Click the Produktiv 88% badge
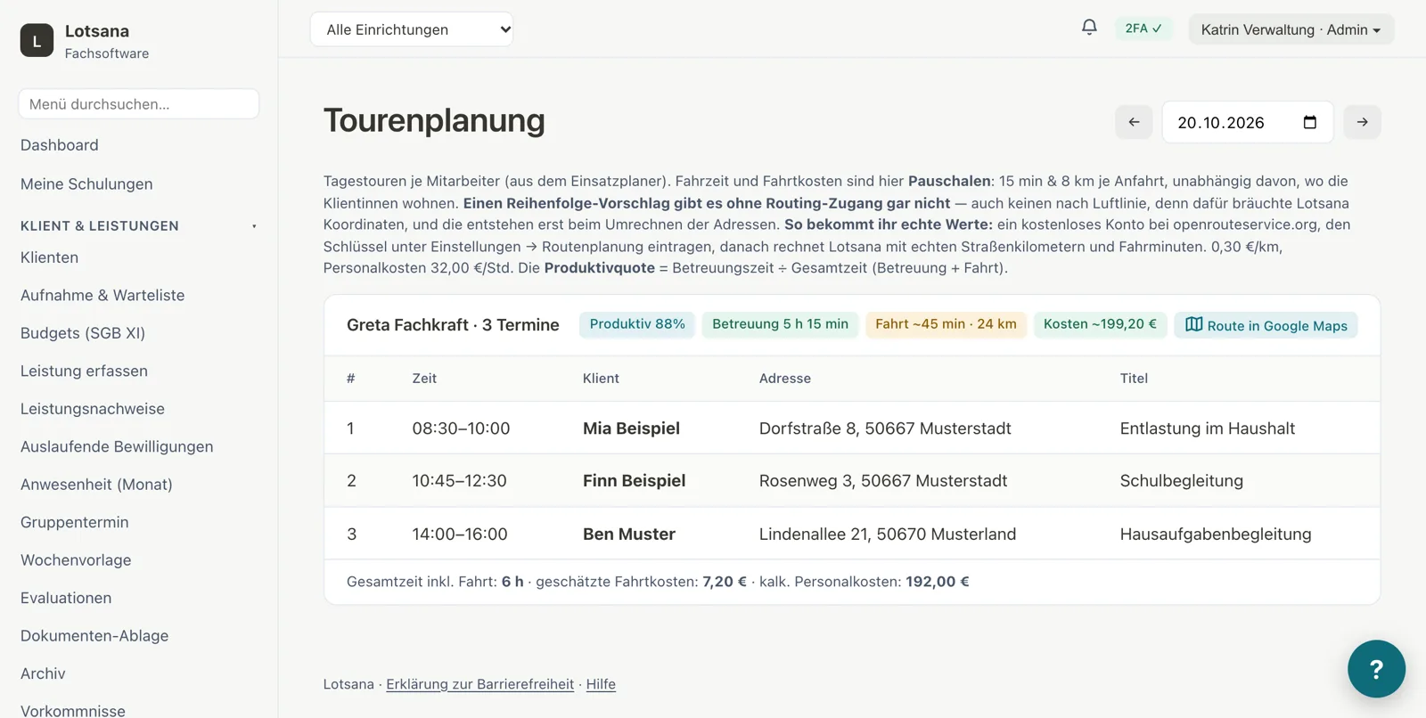 [637, 324]
